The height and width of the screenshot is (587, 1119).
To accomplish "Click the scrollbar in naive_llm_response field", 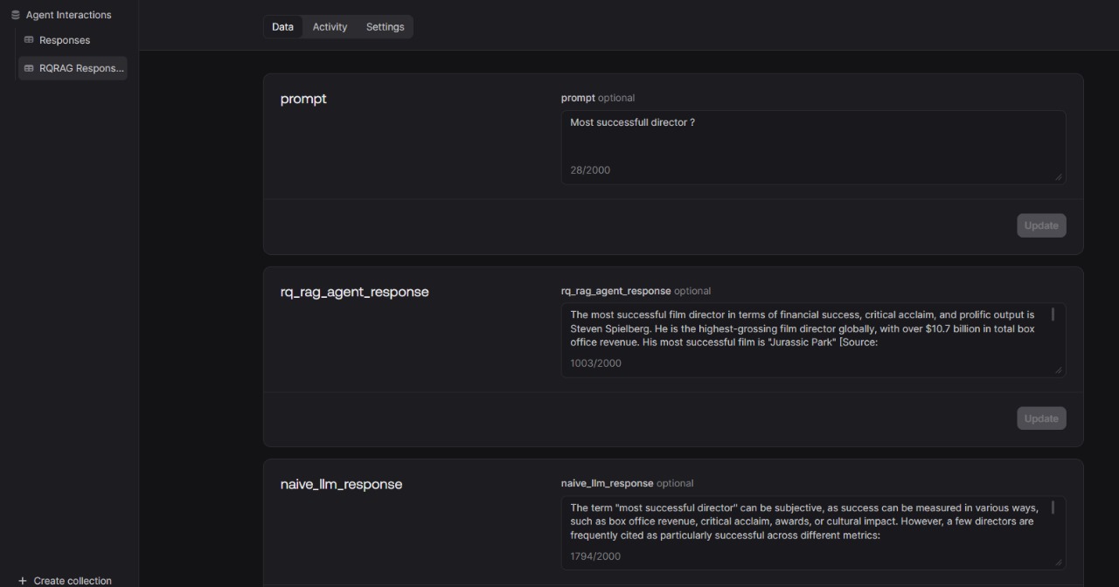I will point(1053,508).
